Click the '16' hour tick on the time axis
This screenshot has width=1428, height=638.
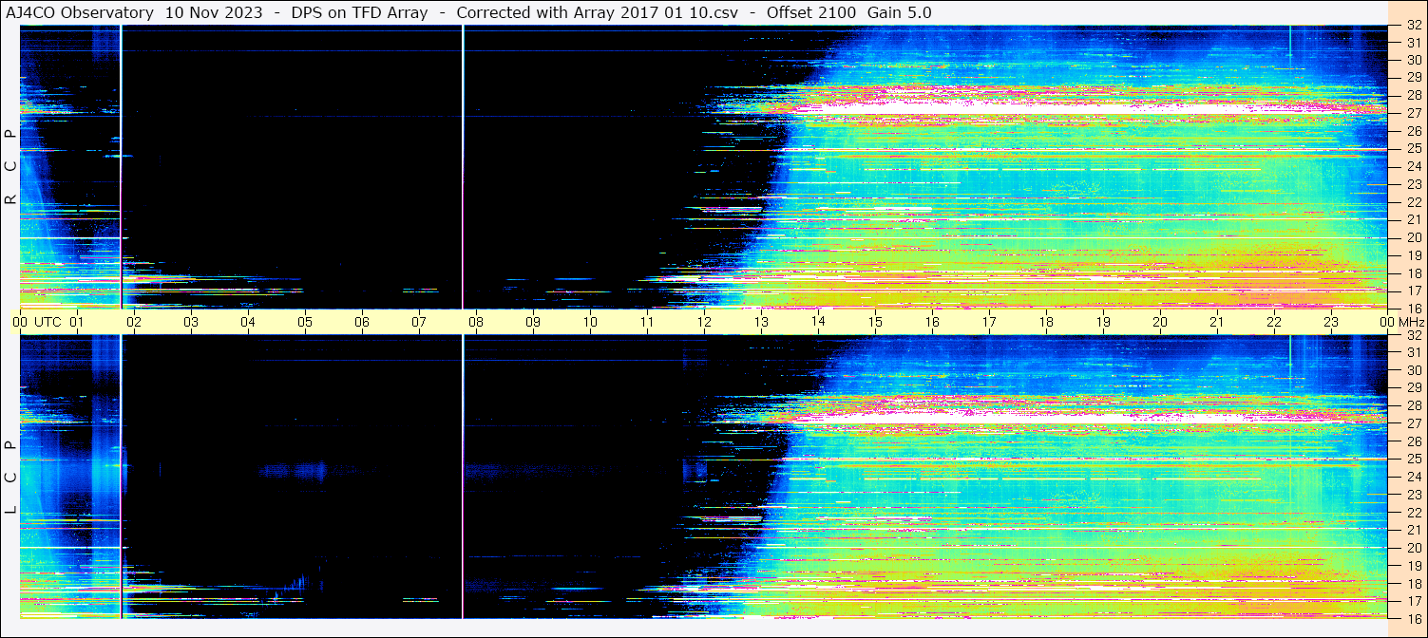(x=932, y=322)
